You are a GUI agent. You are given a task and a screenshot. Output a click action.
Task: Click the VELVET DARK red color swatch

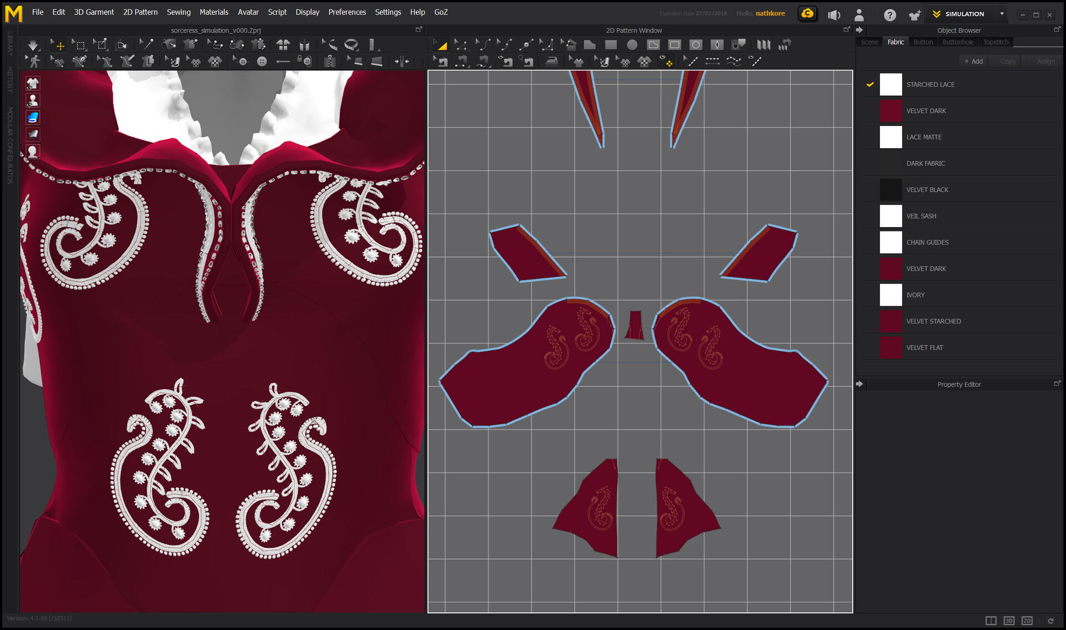(891, 110)
